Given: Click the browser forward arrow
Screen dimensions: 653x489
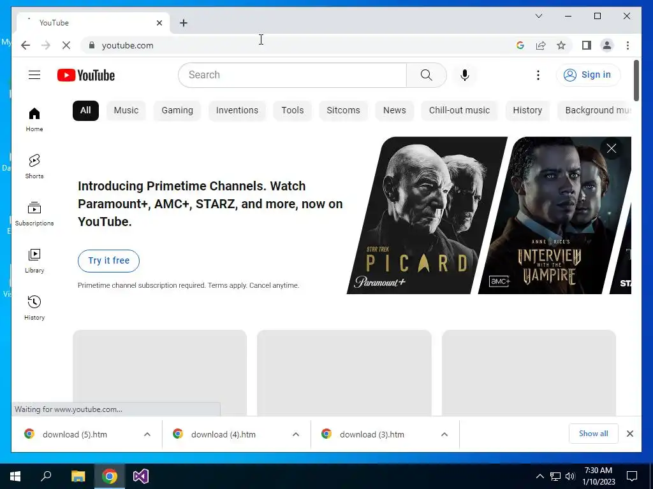Looking at the screenshot, I should [46, 45].
